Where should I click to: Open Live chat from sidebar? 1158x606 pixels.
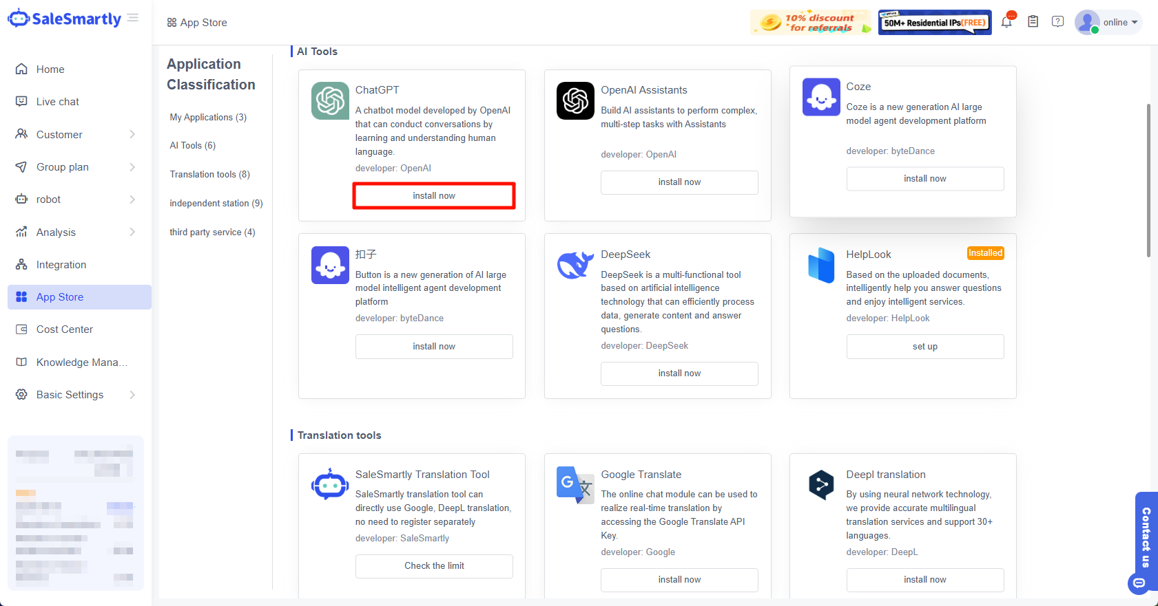pos(58,102)
